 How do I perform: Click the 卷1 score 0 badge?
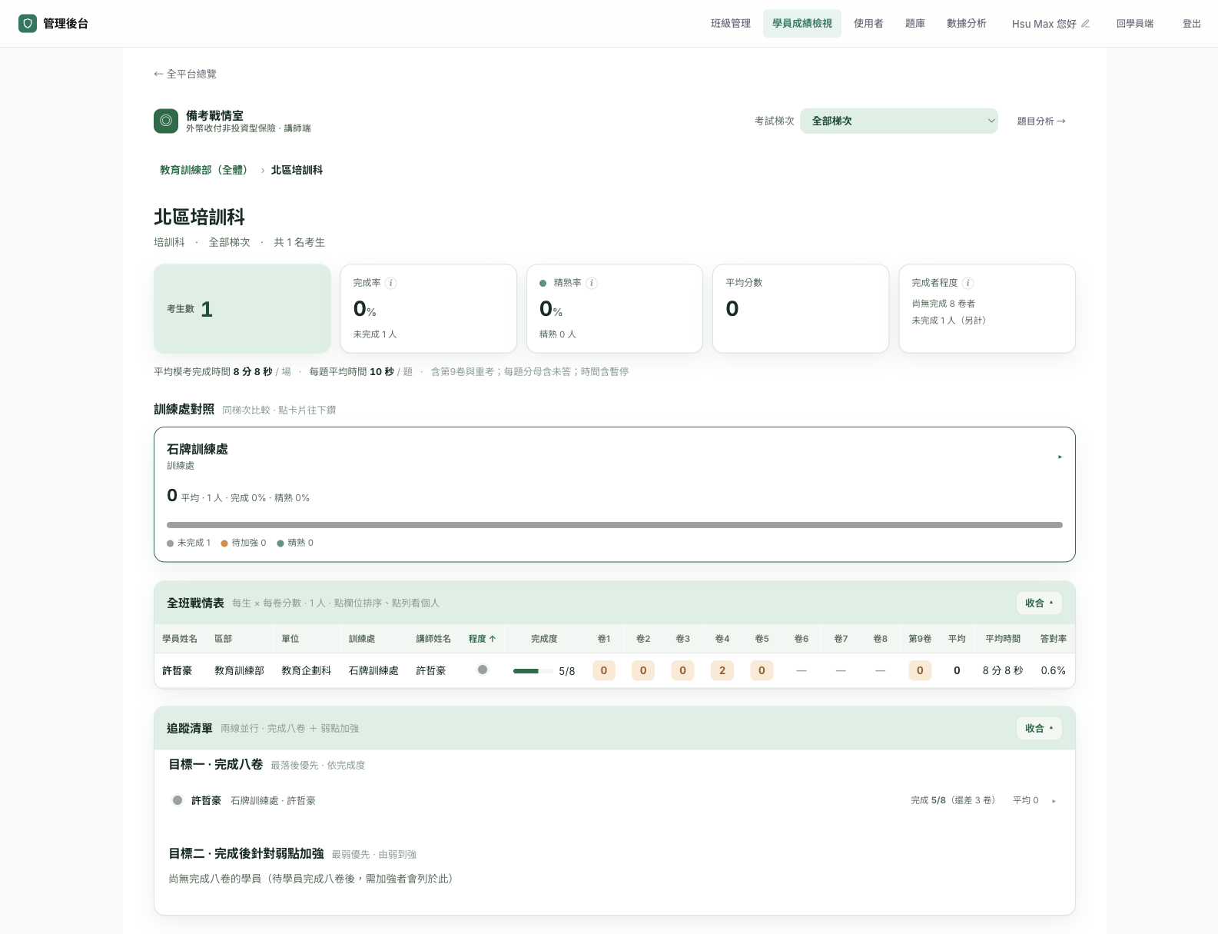[604, 670]
